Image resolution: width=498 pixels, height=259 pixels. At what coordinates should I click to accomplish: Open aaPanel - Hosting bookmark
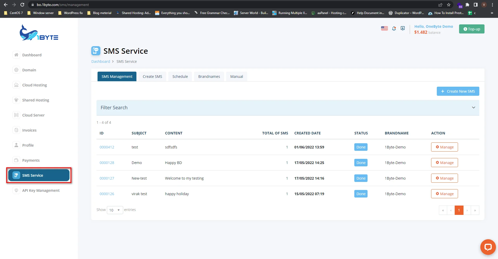329,13
